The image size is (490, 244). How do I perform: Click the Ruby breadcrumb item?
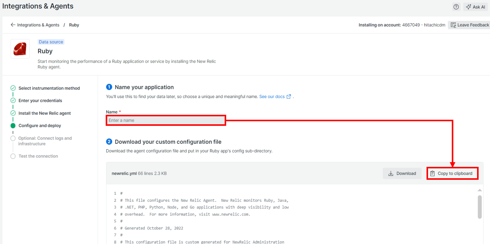click(74, 25)
